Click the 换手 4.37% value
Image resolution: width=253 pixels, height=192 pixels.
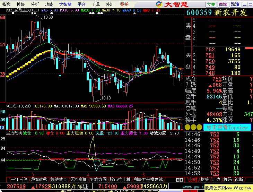coord(214,120)
